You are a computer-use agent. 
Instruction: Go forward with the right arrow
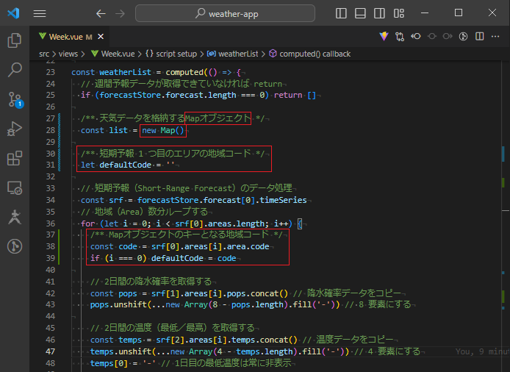pos(120,13)
